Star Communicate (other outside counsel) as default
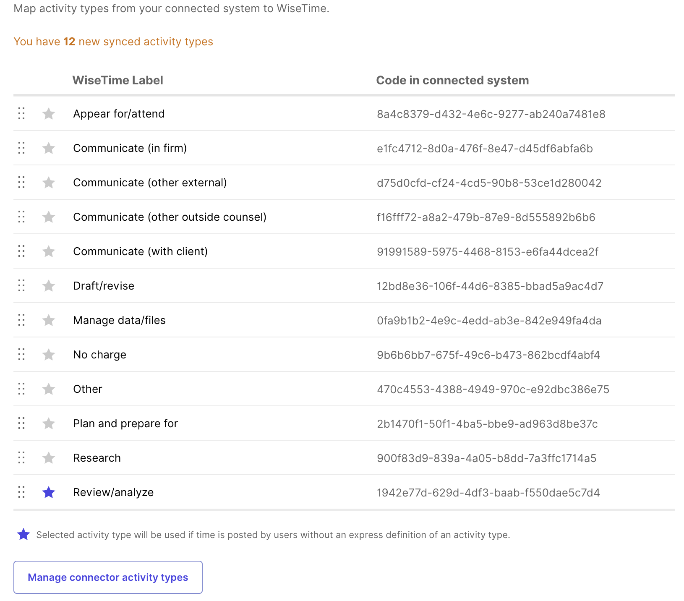The width and height of the screenshot is (684, 601). pos(49,217)
